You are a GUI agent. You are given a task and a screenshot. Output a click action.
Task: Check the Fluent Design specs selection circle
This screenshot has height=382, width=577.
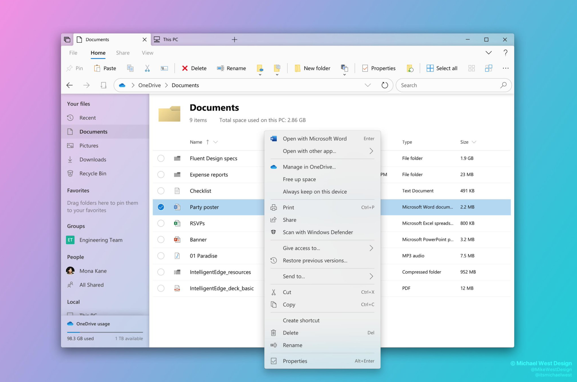(161, 158)
